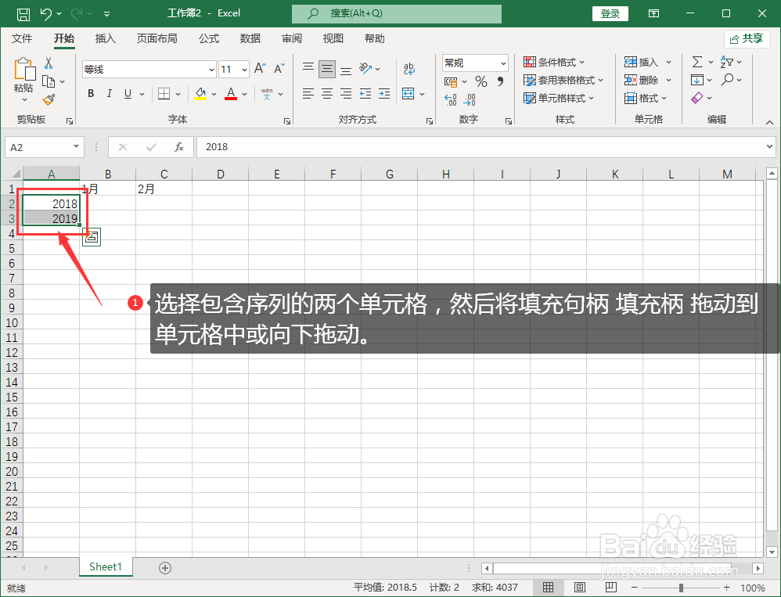
Task: Click the zoom slider handle
Action: click(681, 588)
